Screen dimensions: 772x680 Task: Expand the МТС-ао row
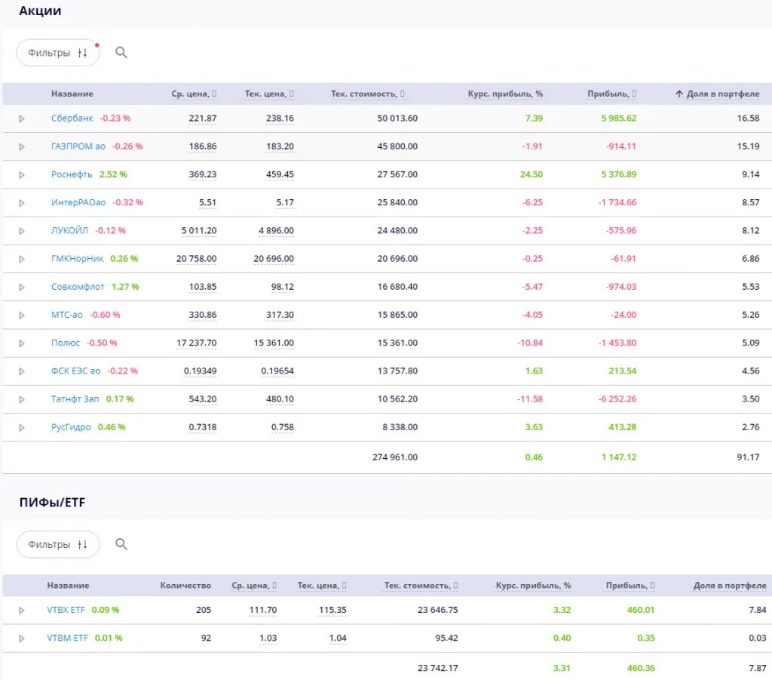22,315
